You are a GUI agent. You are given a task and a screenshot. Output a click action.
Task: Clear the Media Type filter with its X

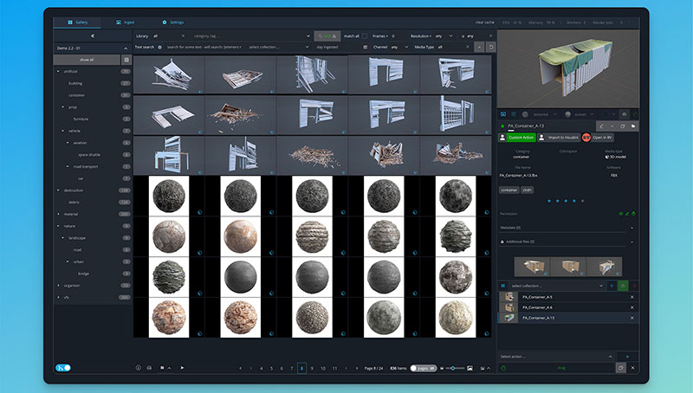(x=468, y=47)
